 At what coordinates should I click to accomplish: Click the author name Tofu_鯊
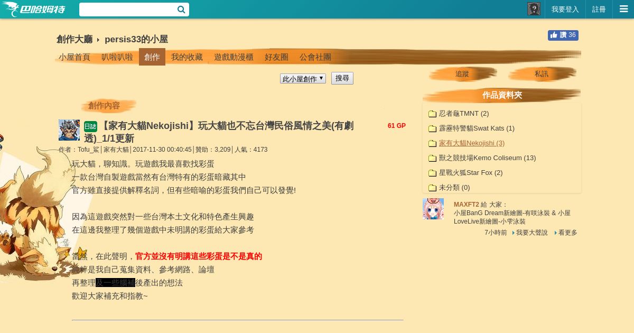coord(88,150)
